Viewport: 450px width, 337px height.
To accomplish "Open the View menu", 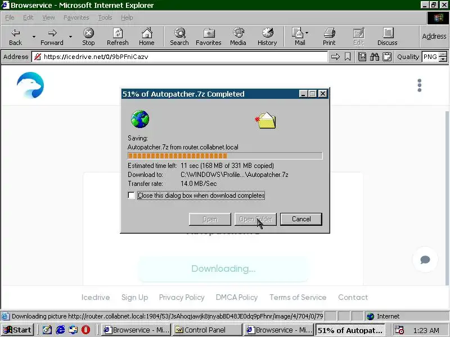I will [x=48, y=17].
